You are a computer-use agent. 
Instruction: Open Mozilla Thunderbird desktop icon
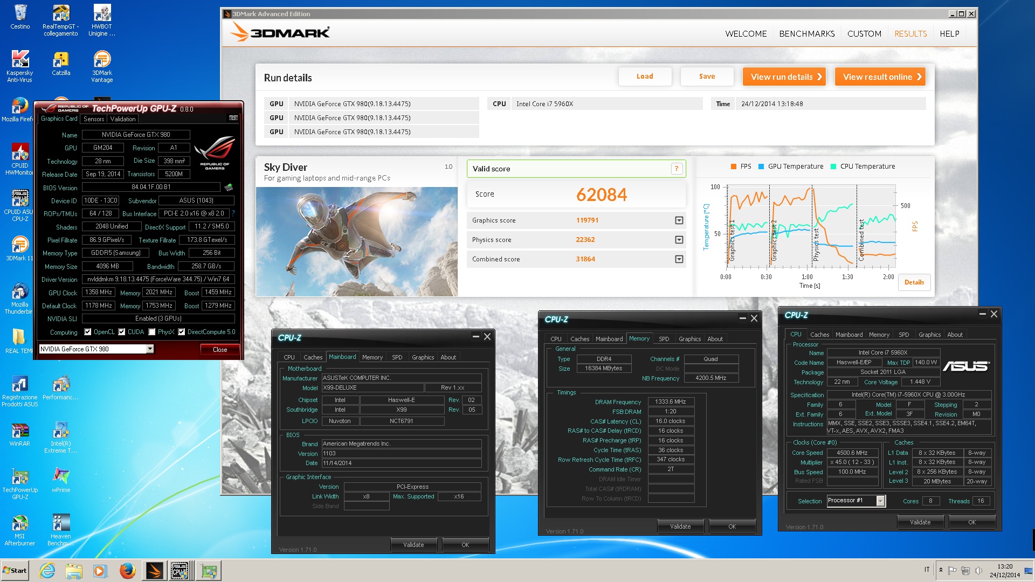click(x=20, y=298)
